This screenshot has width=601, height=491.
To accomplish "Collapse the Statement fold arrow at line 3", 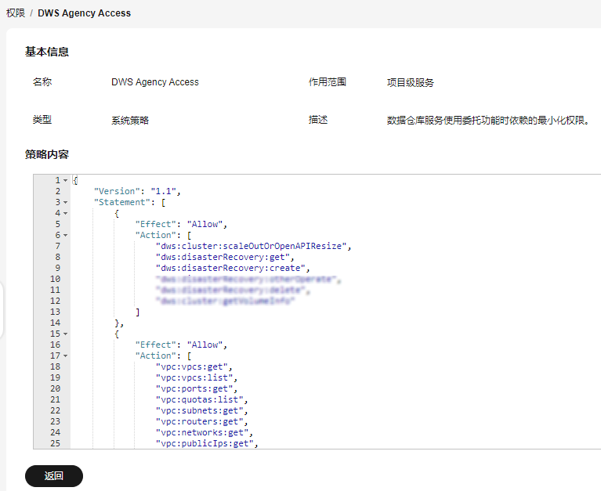I will tap(66, 202).
